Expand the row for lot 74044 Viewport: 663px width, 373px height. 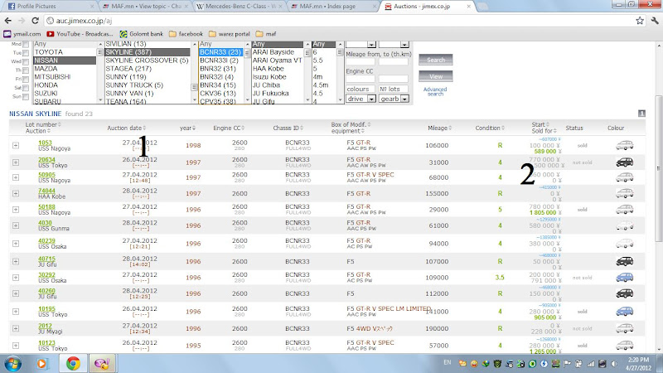[16, 193]
